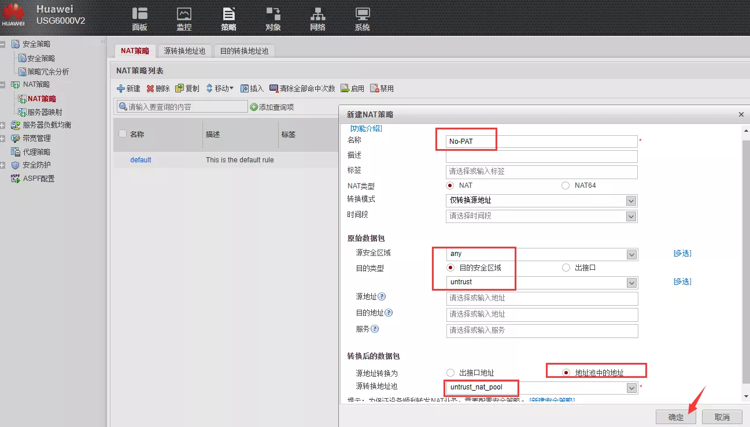
Task: Check the select-all box beside 名称
Action: click(122, 134)
